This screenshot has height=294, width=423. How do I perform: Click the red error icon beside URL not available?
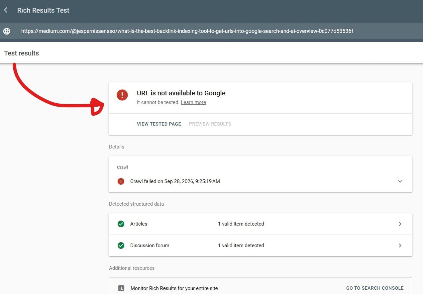pos(122,95)
